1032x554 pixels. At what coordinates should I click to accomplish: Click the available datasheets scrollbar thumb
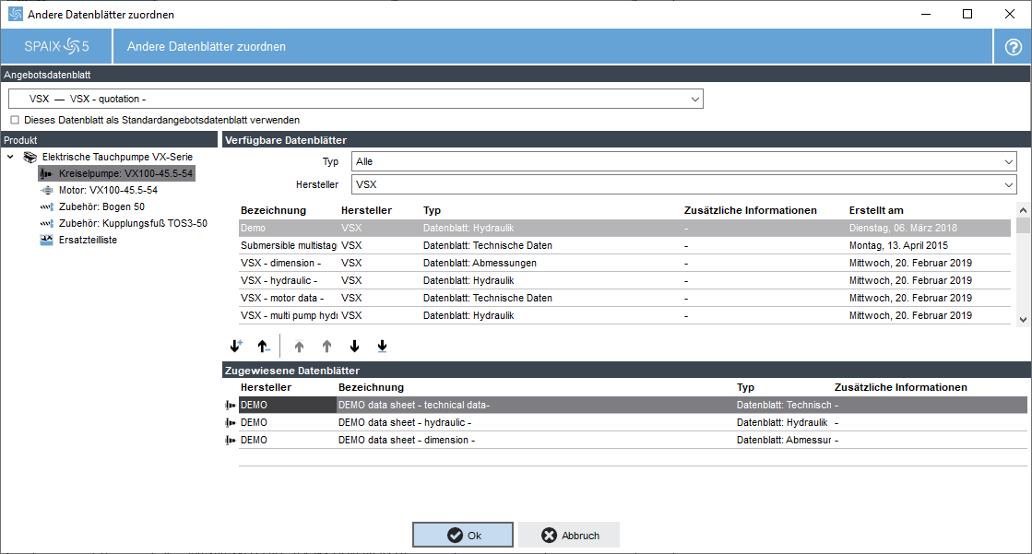(x=1023, y=226)
